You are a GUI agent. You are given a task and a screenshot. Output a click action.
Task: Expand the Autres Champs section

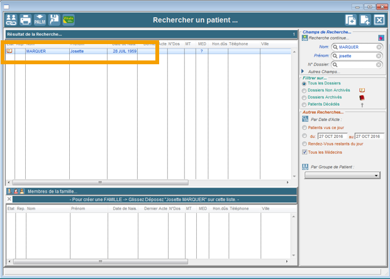click(303, 72)
